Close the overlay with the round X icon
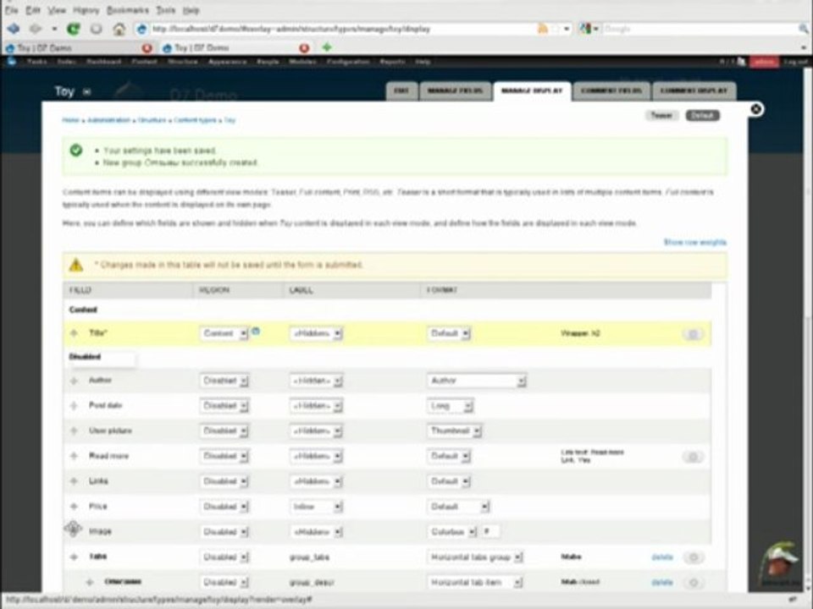This screenshot has height=609, width=813. click(756, 109)
